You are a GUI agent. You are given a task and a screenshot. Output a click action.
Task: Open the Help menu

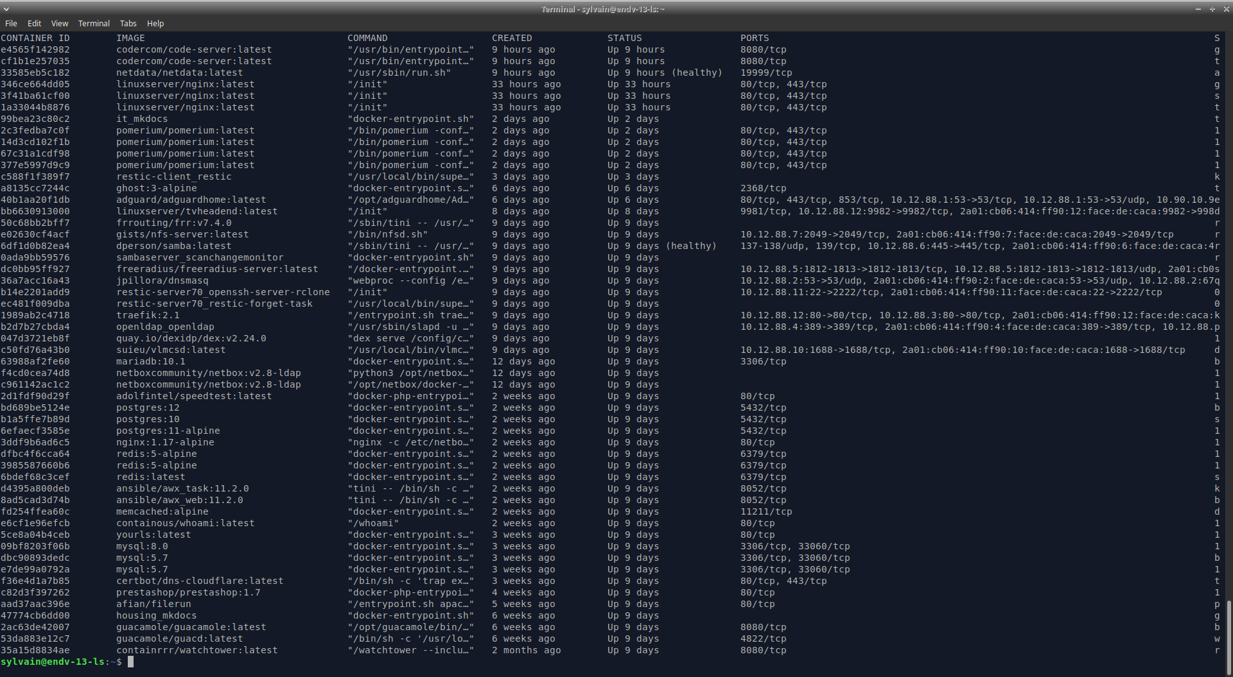pos(155,23)
